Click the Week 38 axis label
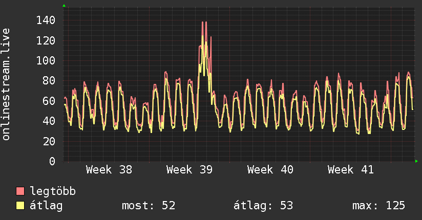422x220 pixels. click(x=109, y=170)
